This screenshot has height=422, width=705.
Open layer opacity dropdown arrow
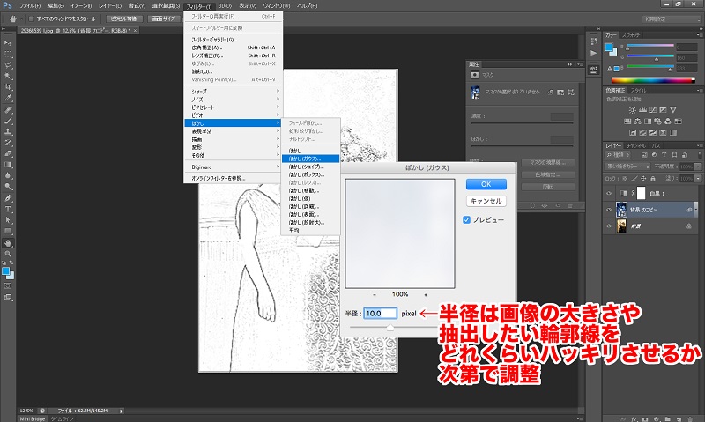(x=698, y=167)
